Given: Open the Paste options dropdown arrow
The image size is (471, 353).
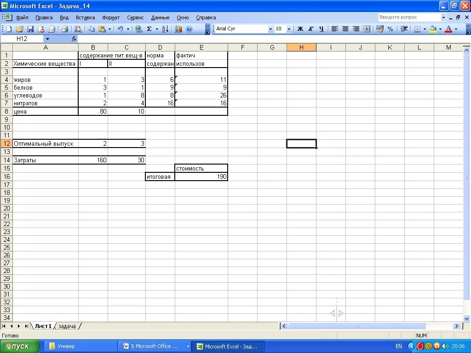Looking at the screenshot, I should 109,29.
